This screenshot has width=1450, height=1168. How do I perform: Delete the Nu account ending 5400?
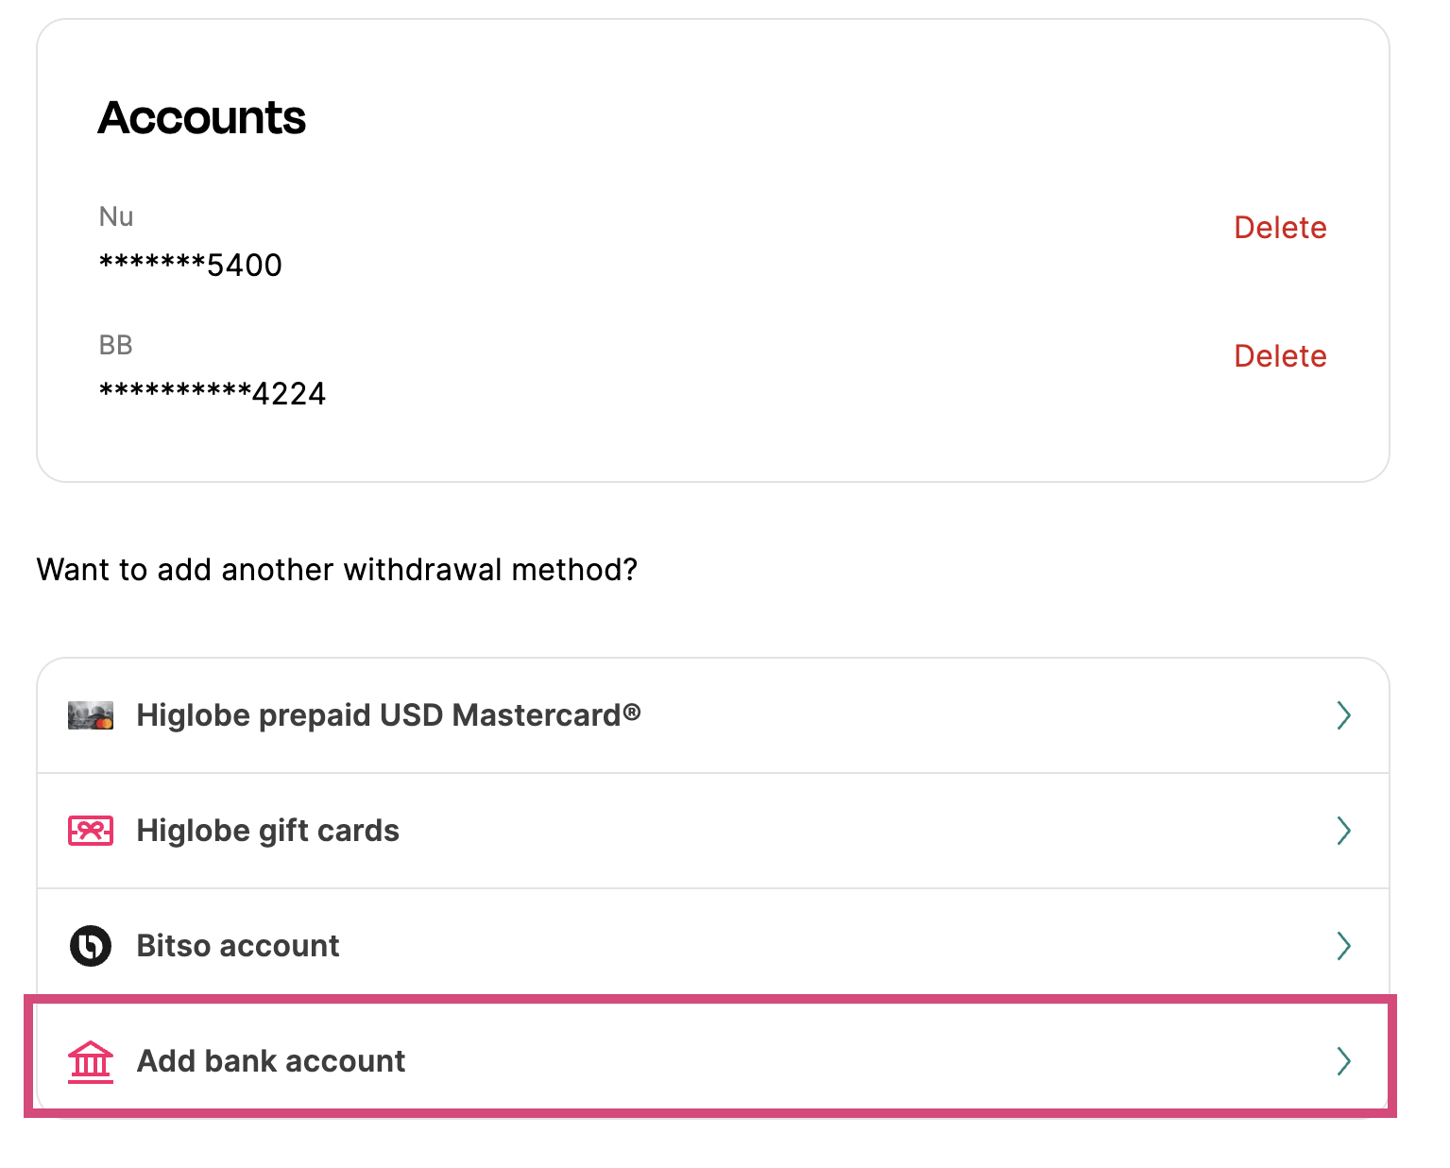click(x=1280, y=228)
